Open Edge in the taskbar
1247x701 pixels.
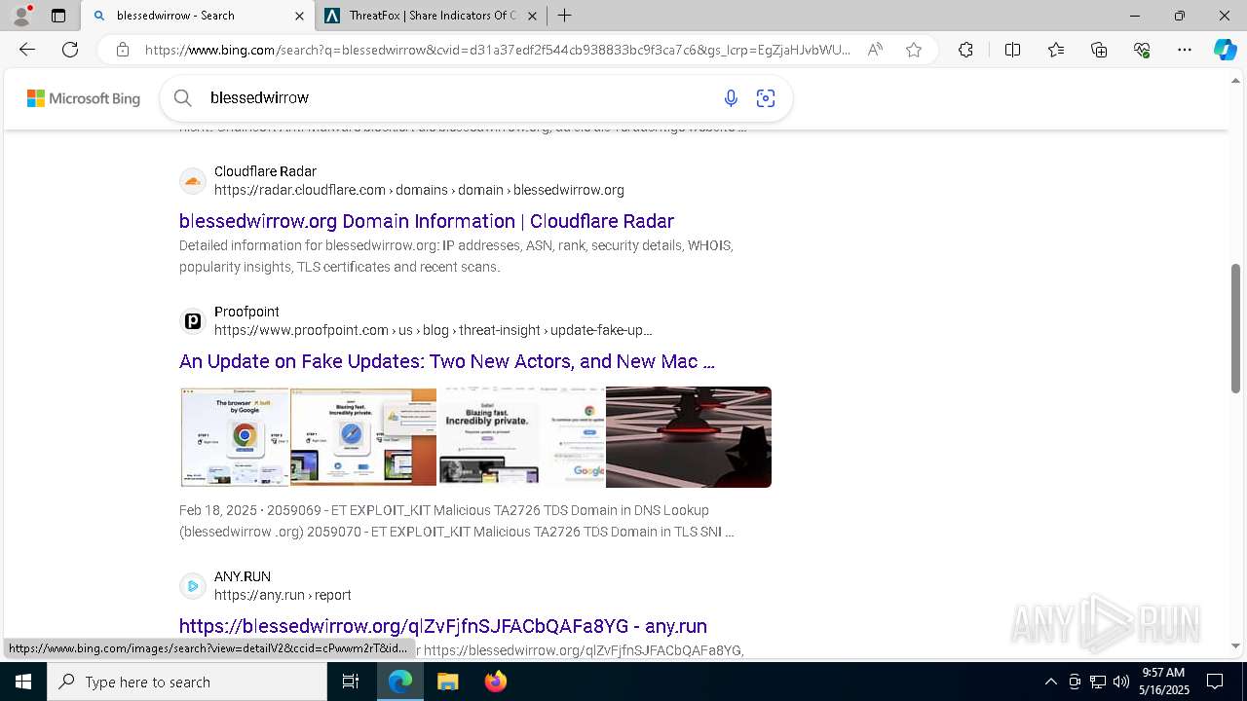[400, 682]
